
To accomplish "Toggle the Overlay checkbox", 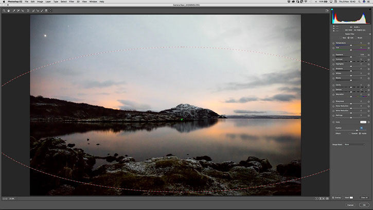I will [x=333, y=198].
